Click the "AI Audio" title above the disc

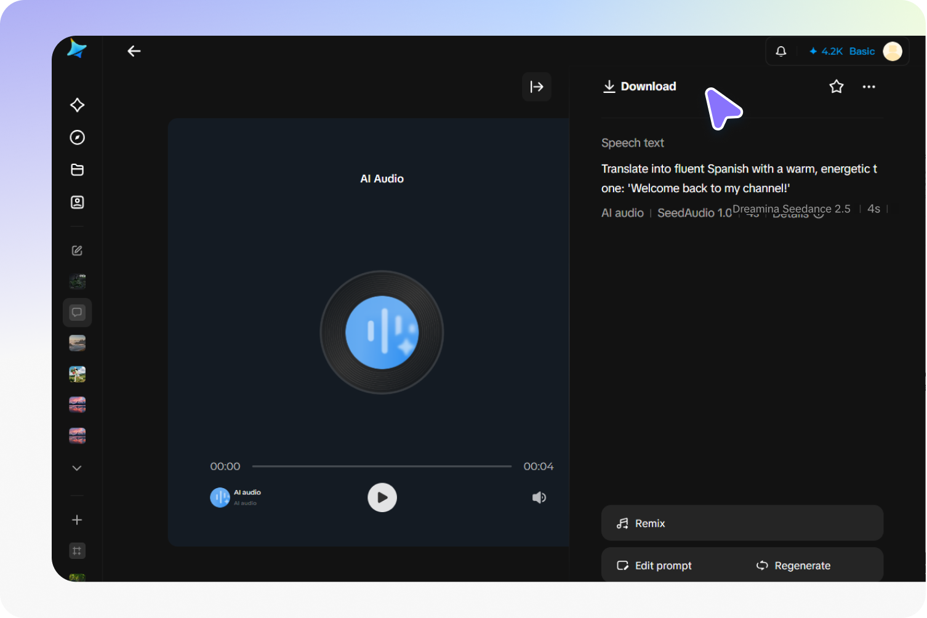(382, 179)
